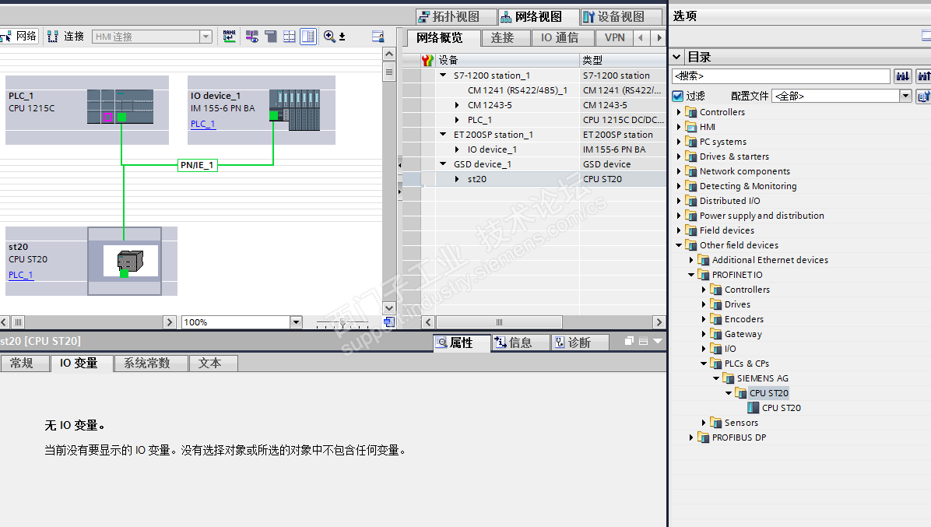This screenshot has height=527, width=931.
Task: Click the 网络 network mode button
Action: 19,37
